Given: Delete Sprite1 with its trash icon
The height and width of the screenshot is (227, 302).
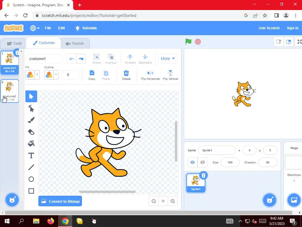Looking at the screenshot, I should (203, 176).
